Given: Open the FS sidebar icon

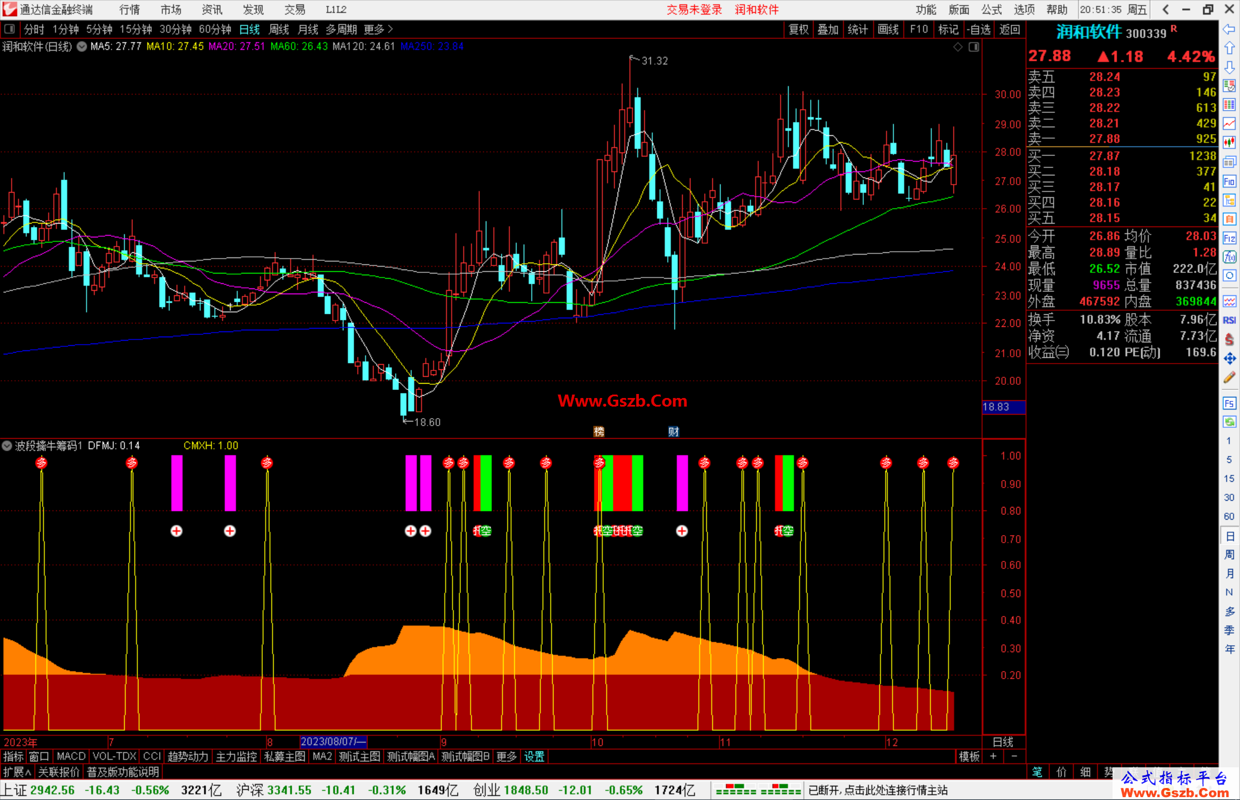Looking at the screenshot, I should [1229, 403].
